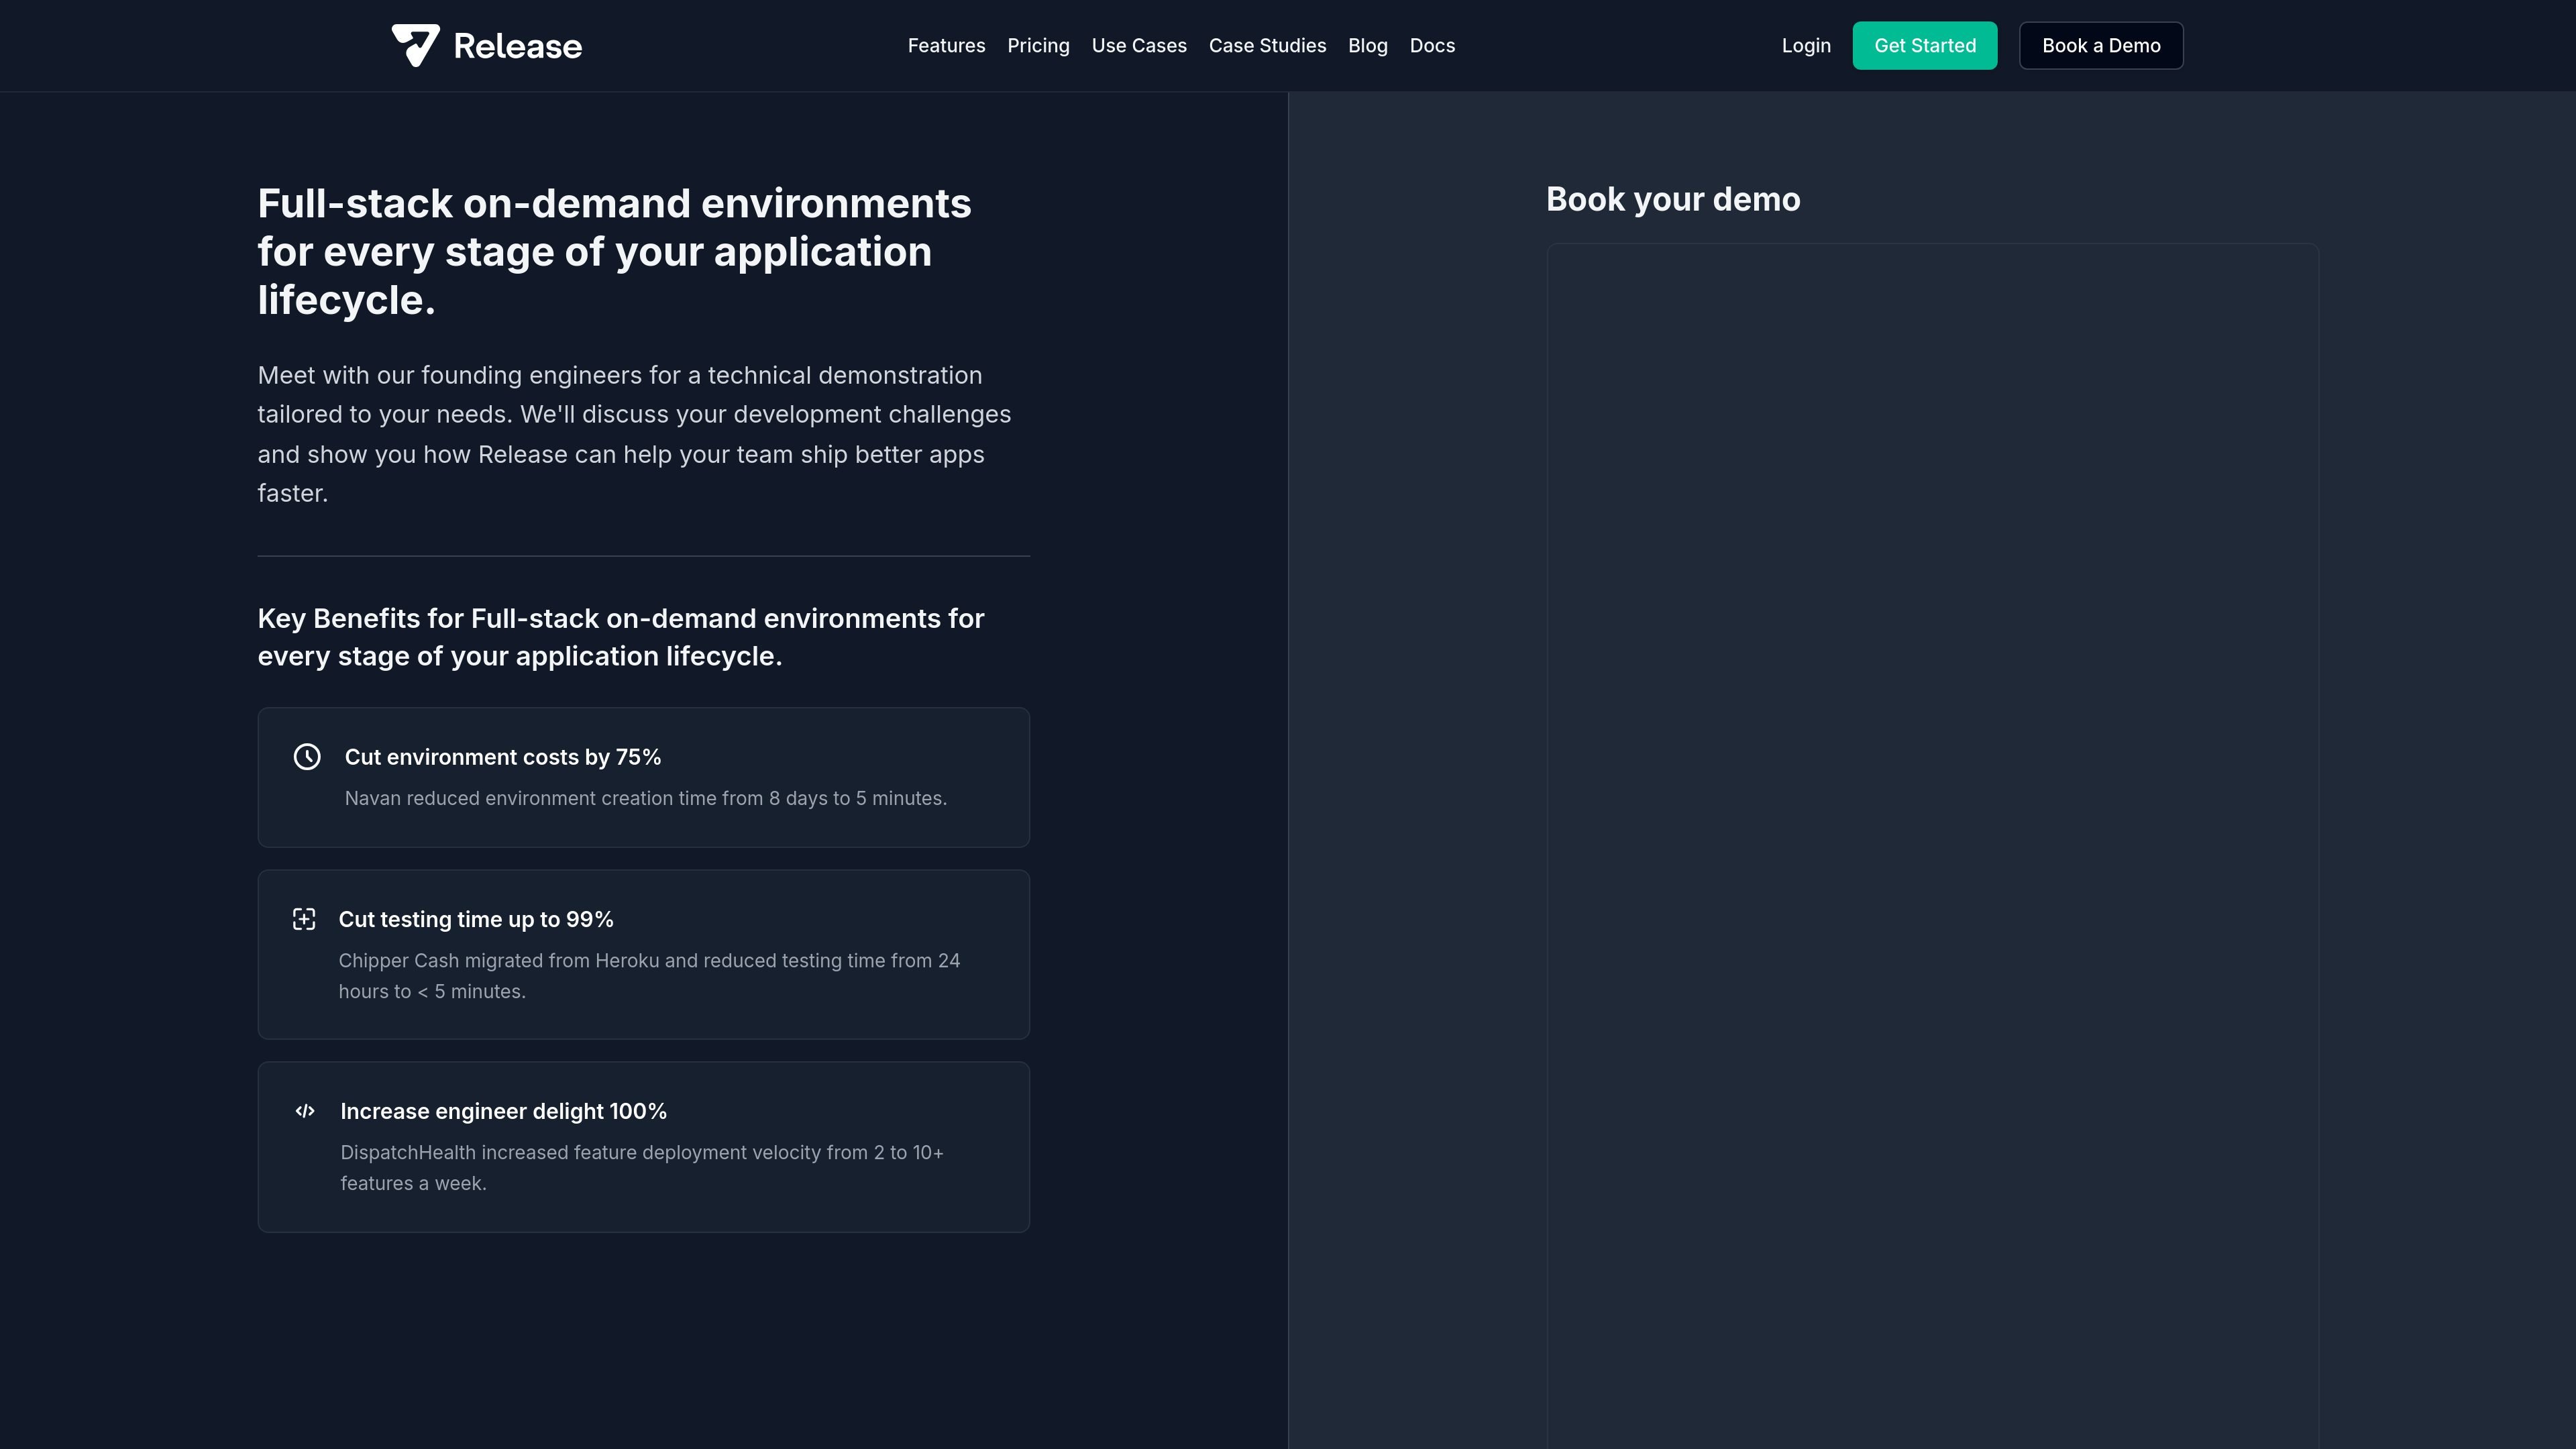Click the scan icon beside Cut testing time

point(304,919)
